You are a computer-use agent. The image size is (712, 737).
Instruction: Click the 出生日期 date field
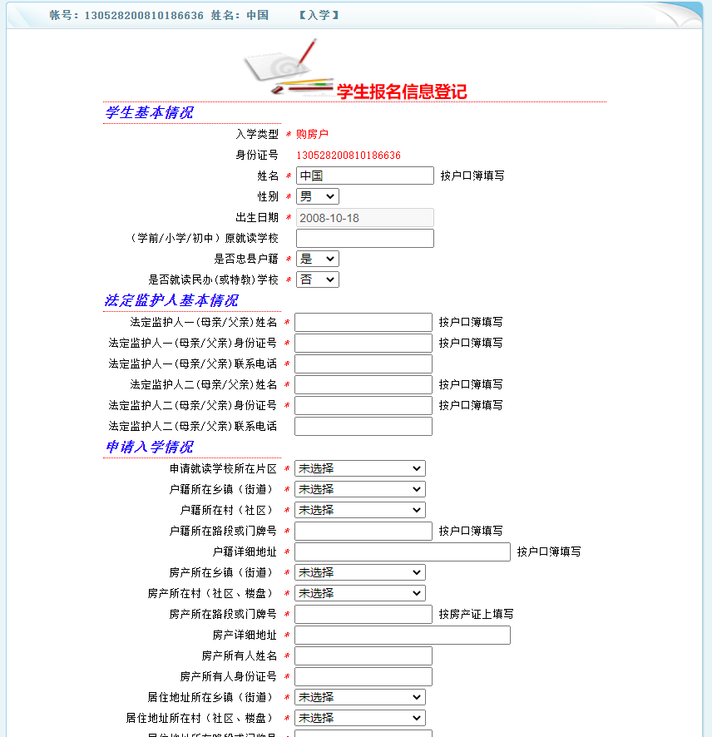pos(364,217)
